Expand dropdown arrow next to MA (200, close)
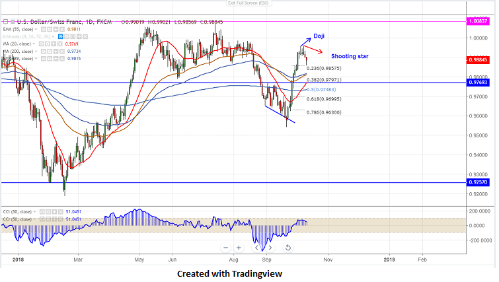499x282 pixels. point(36,52)
